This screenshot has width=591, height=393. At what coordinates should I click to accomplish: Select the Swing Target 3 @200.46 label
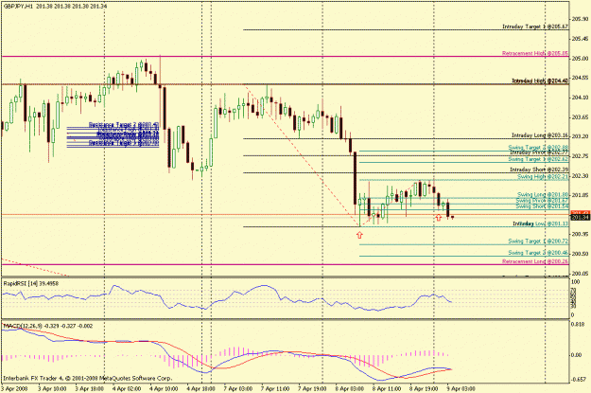click(x=538, y=253)
